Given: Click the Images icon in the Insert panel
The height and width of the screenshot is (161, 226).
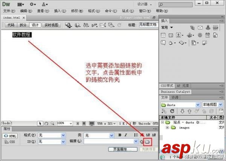Looking at the screenshot, I should pyautogui.click(x=179, y=35).
